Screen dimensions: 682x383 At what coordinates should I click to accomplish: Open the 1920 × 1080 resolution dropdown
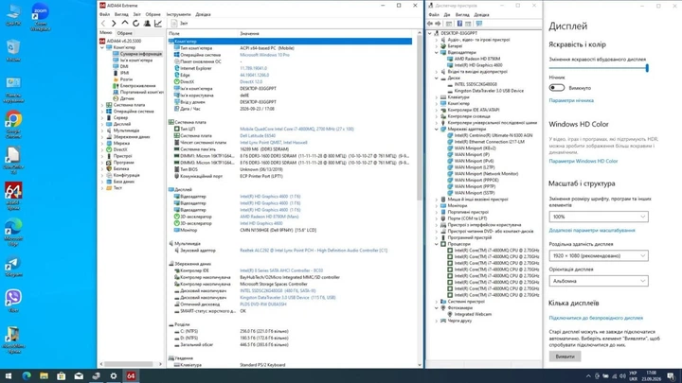(599, 255)
